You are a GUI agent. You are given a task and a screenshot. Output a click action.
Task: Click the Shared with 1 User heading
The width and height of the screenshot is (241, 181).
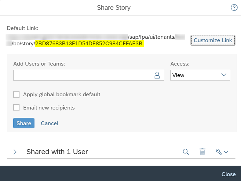pos(57,152)
